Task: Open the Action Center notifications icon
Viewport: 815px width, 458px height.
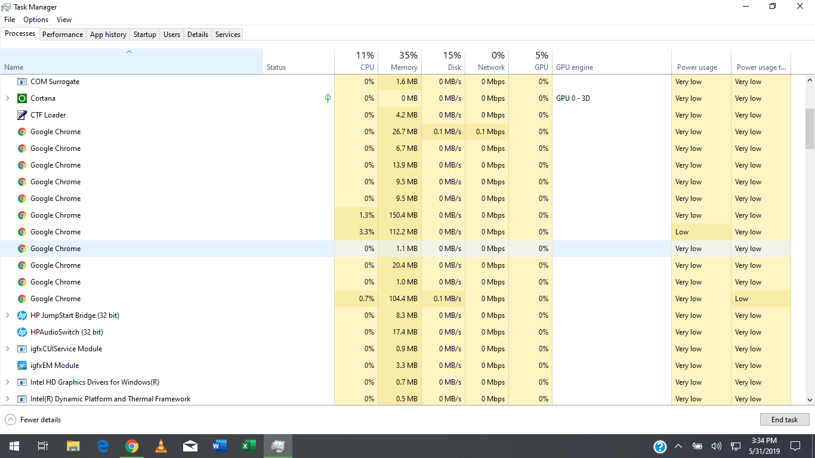Action: pyautogui.click(x=795, y=446)
